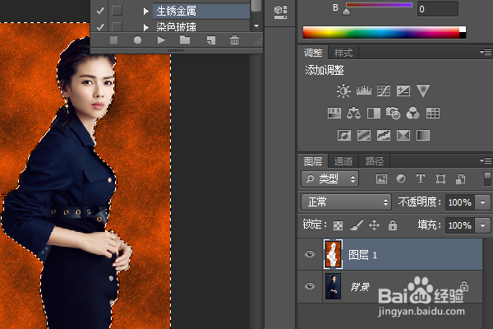The height and width of the screenshot is (329, 493).
Task: Create a new action
Action: click(x=211, y=40)
